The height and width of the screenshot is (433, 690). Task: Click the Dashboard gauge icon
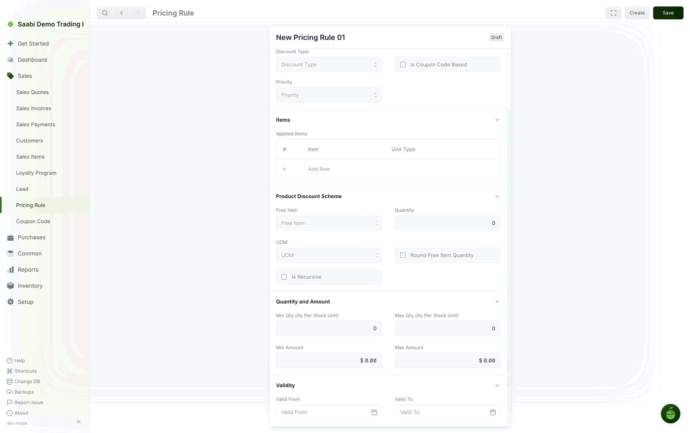pyautogui.click(x=10, y=60)
